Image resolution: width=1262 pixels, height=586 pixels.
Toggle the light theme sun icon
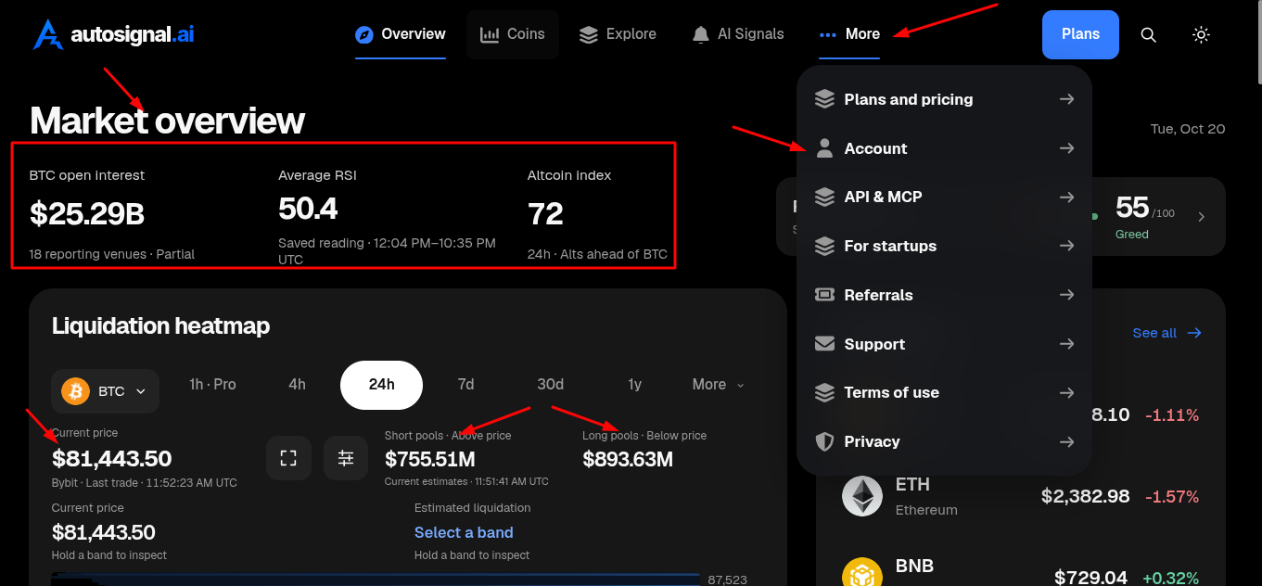pyautogui.click(x=1201, y=34)
